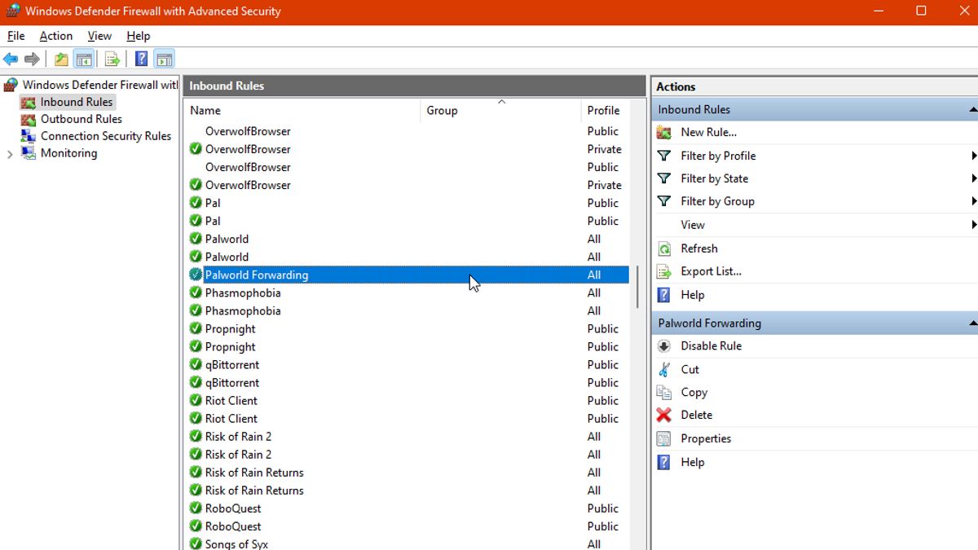Click the blue Help question mark toolbar icon
The height and width of the screenshot is (550, 978).
139,58
